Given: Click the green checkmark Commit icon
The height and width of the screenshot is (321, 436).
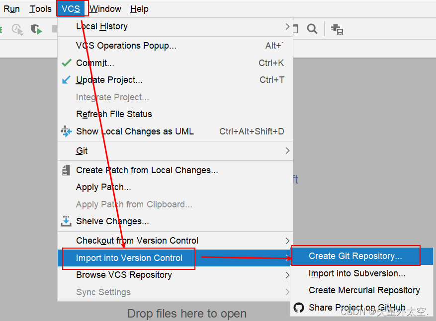Looking at the screenshot, I should coord(67,63).
